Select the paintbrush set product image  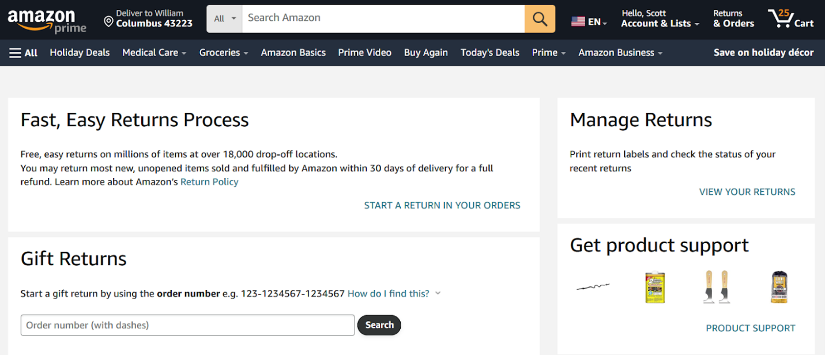pyautogui.click(x=717, y=286)
